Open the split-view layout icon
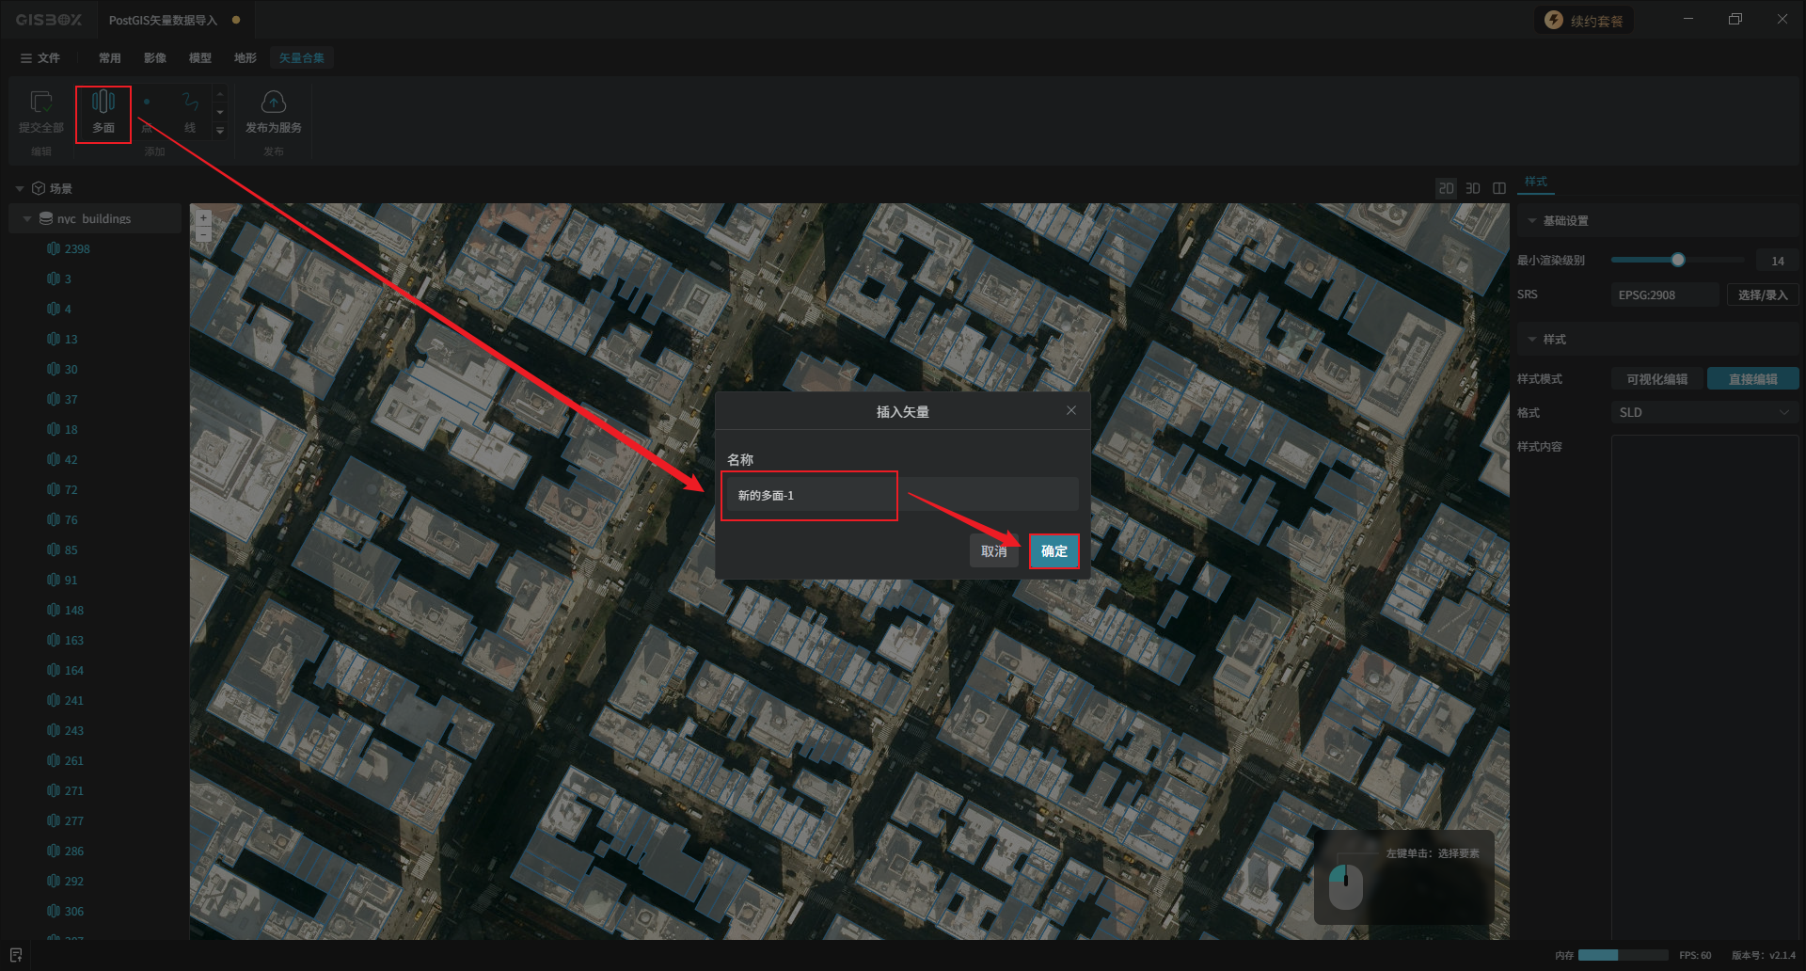The width and height of the screenshot is (1806, 971). 1499,188
